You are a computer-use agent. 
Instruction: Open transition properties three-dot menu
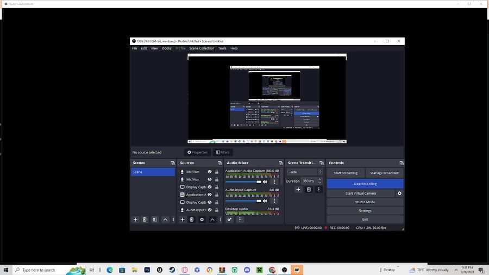[319, 189]
